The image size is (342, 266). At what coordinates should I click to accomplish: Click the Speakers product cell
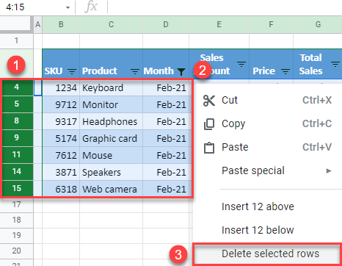point(112,172)
